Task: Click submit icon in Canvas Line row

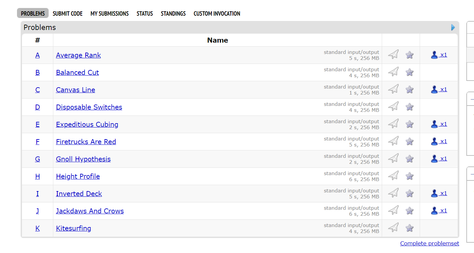Action: [393, 89]
